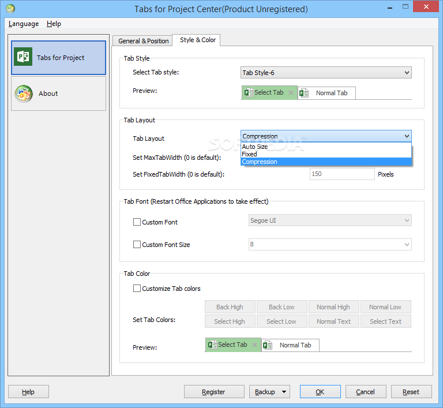Click the Help button at bottom left
Screen dimensions: 443x408
pyautogui.click(x=28, y=392)
